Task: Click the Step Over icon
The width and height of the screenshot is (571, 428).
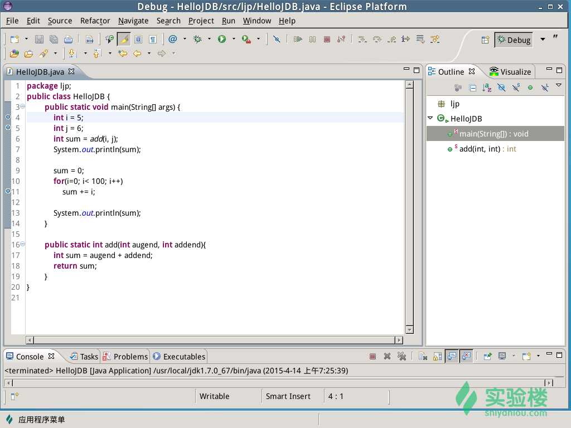Action: pyautogui.click(x=377, y=40)
